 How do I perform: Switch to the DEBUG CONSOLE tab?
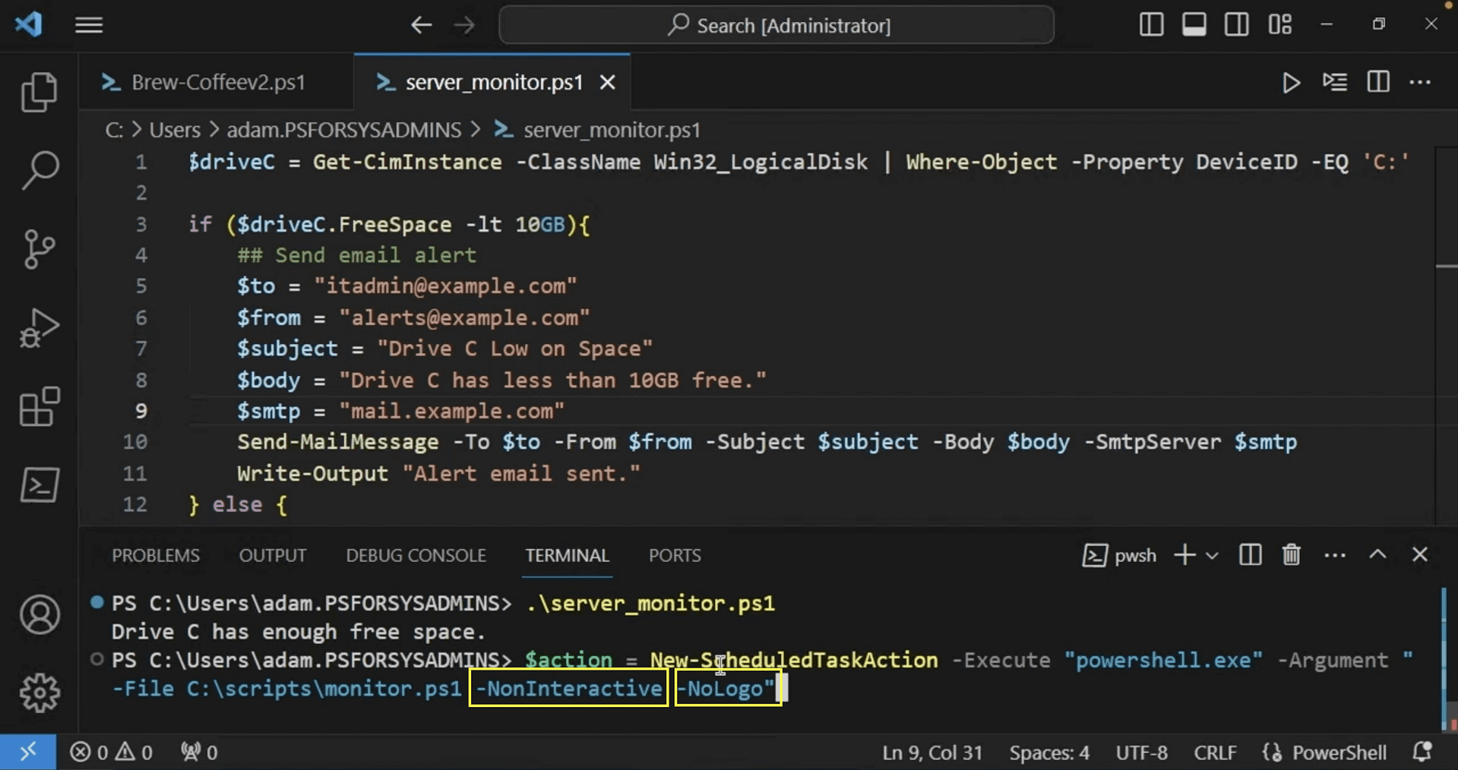coord(416,555)
